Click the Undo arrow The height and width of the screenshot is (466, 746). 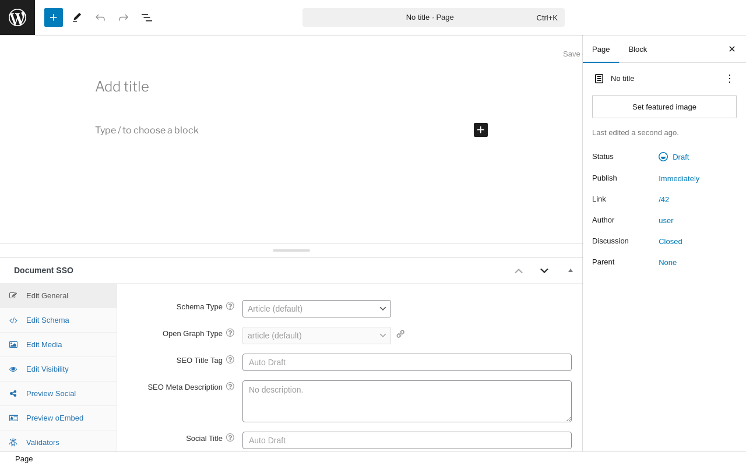(100, 17)
